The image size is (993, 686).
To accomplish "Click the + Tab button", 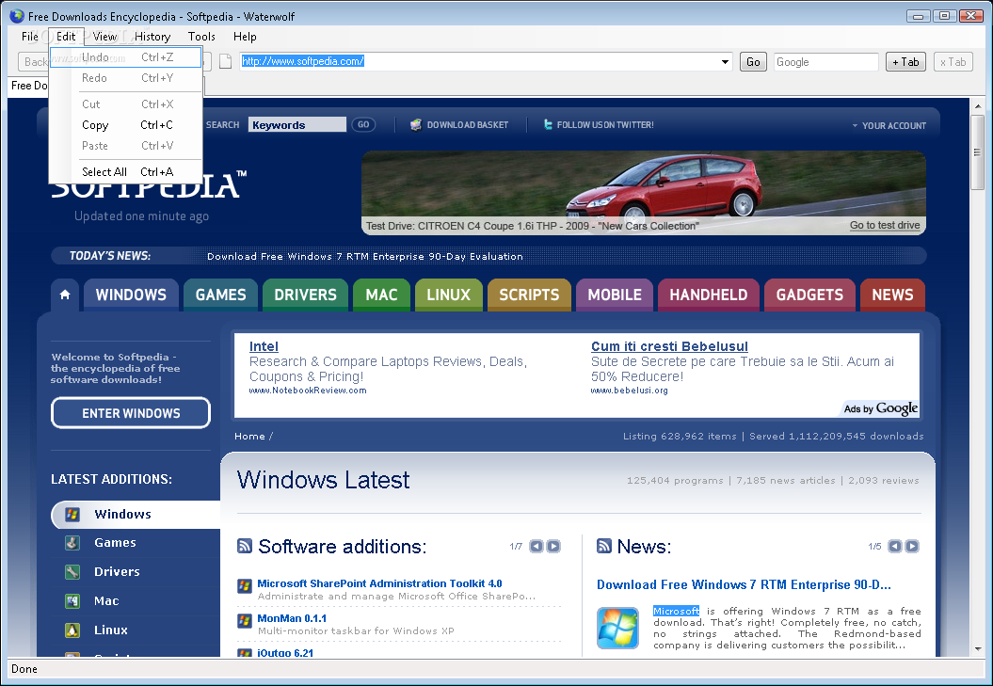I will [905, 62].
